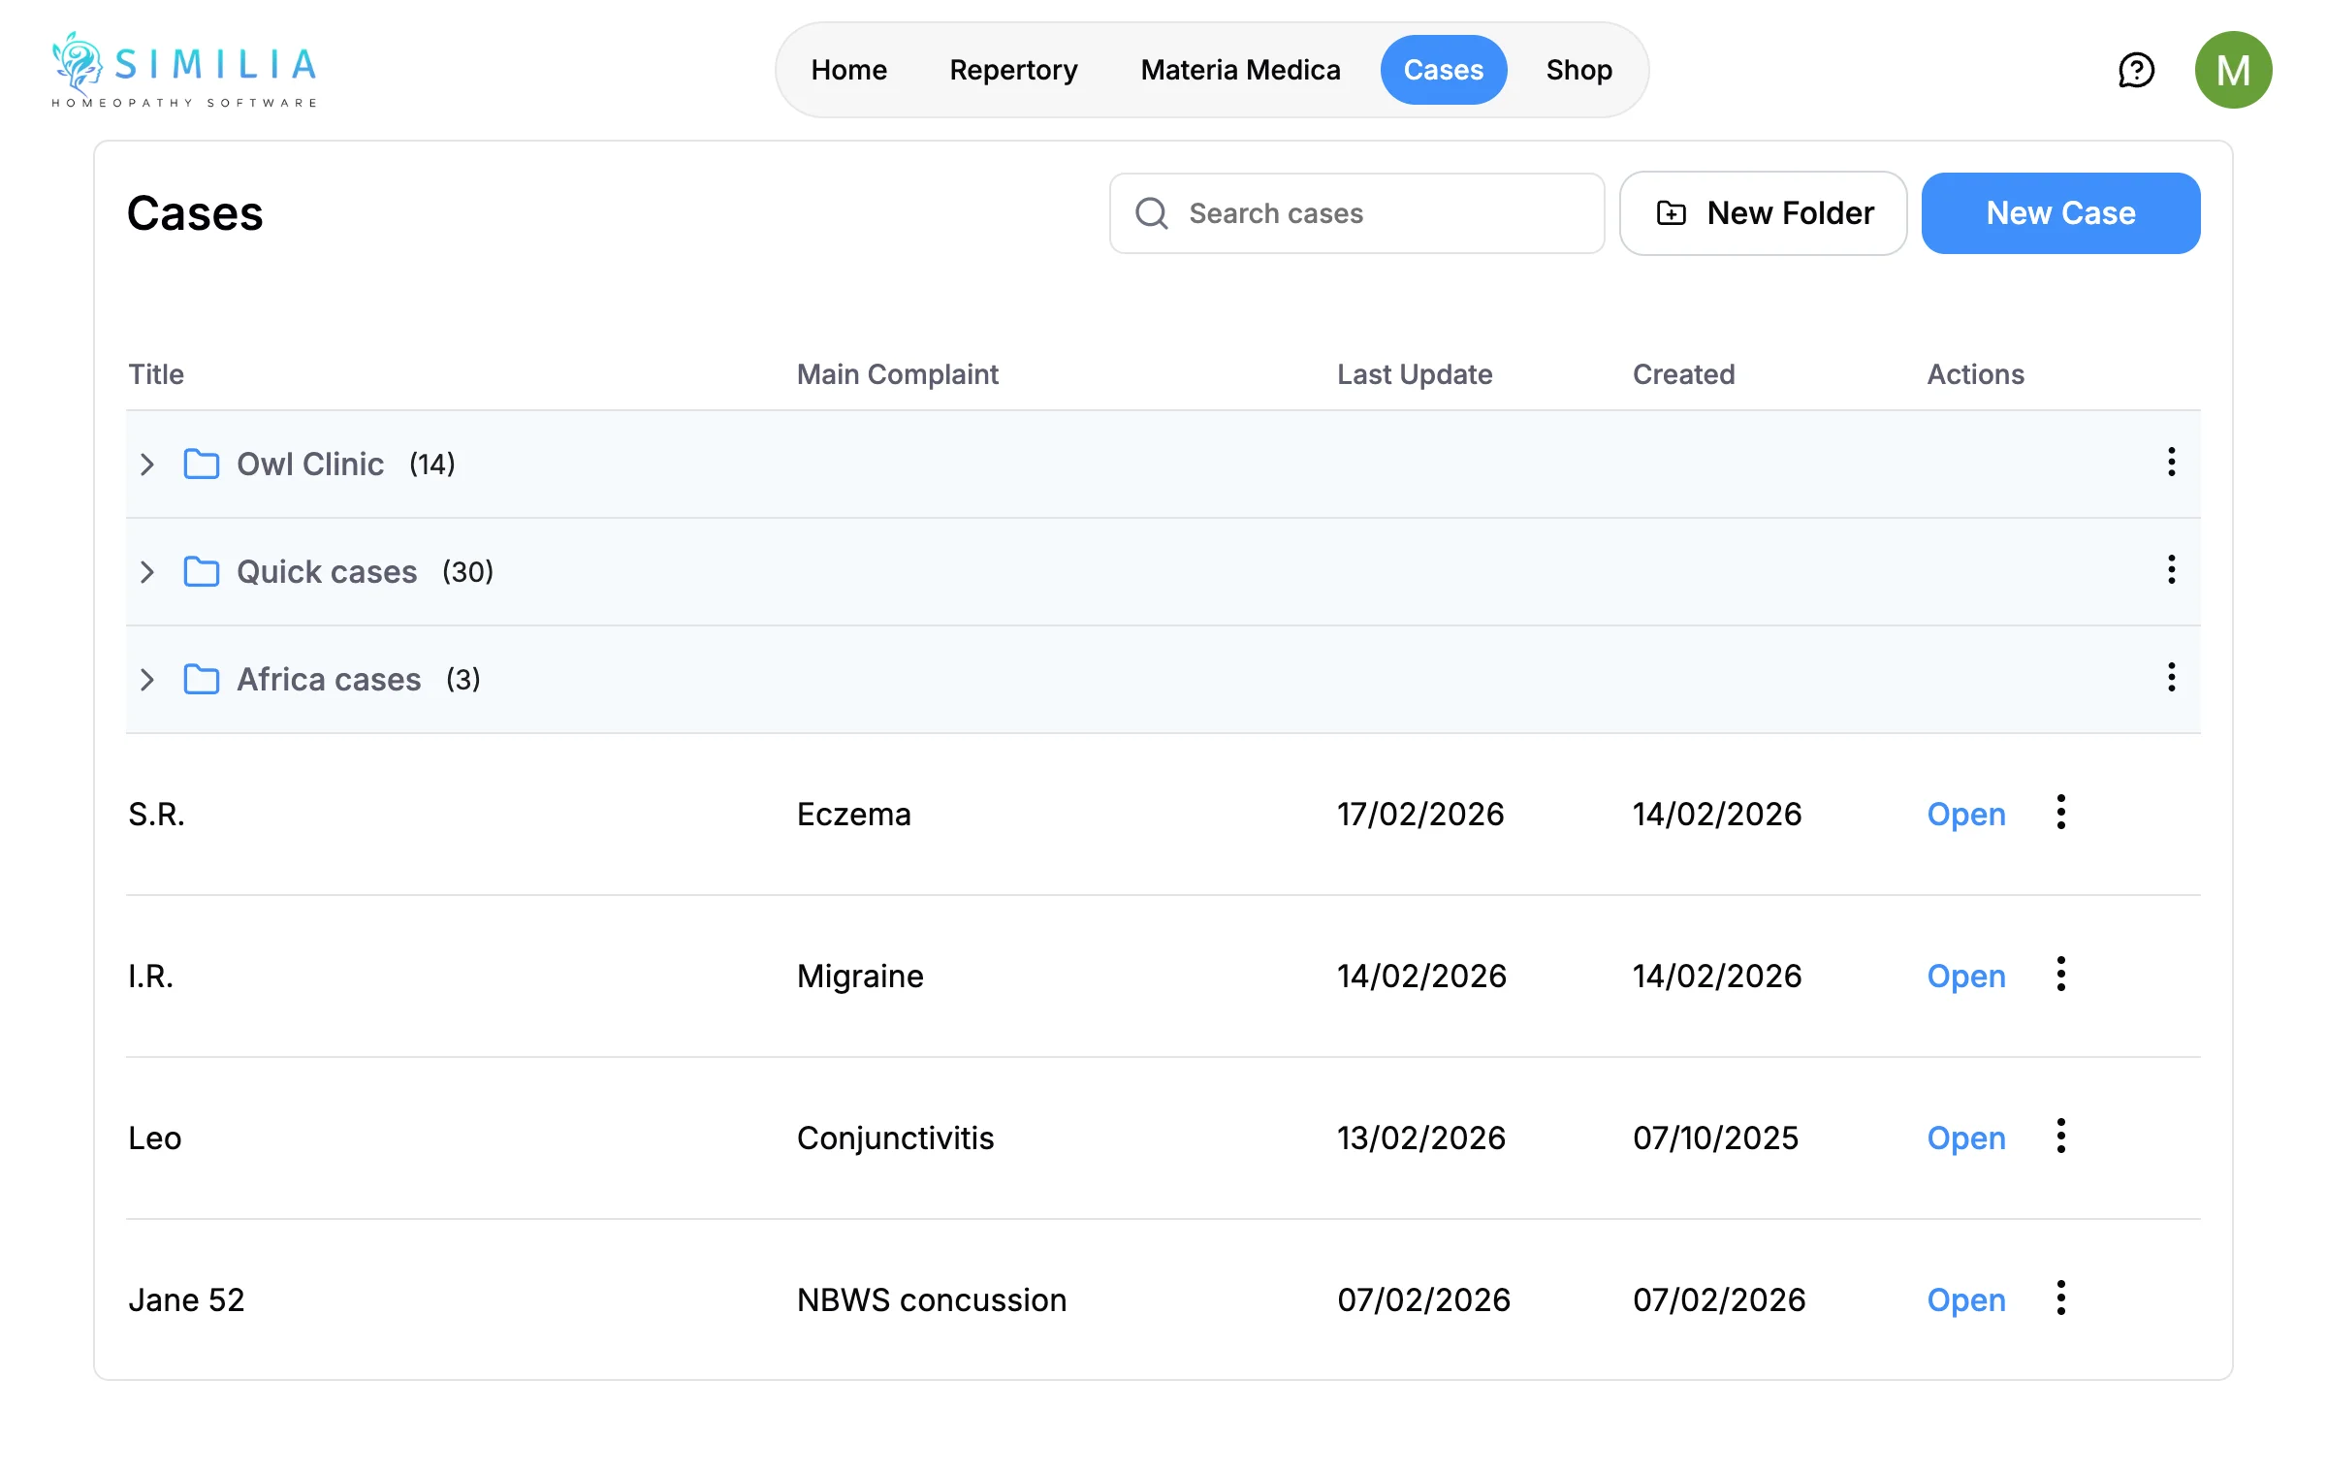
Task: Open actions menu for Africa cases folder
Action: (x=2171, y=678)
